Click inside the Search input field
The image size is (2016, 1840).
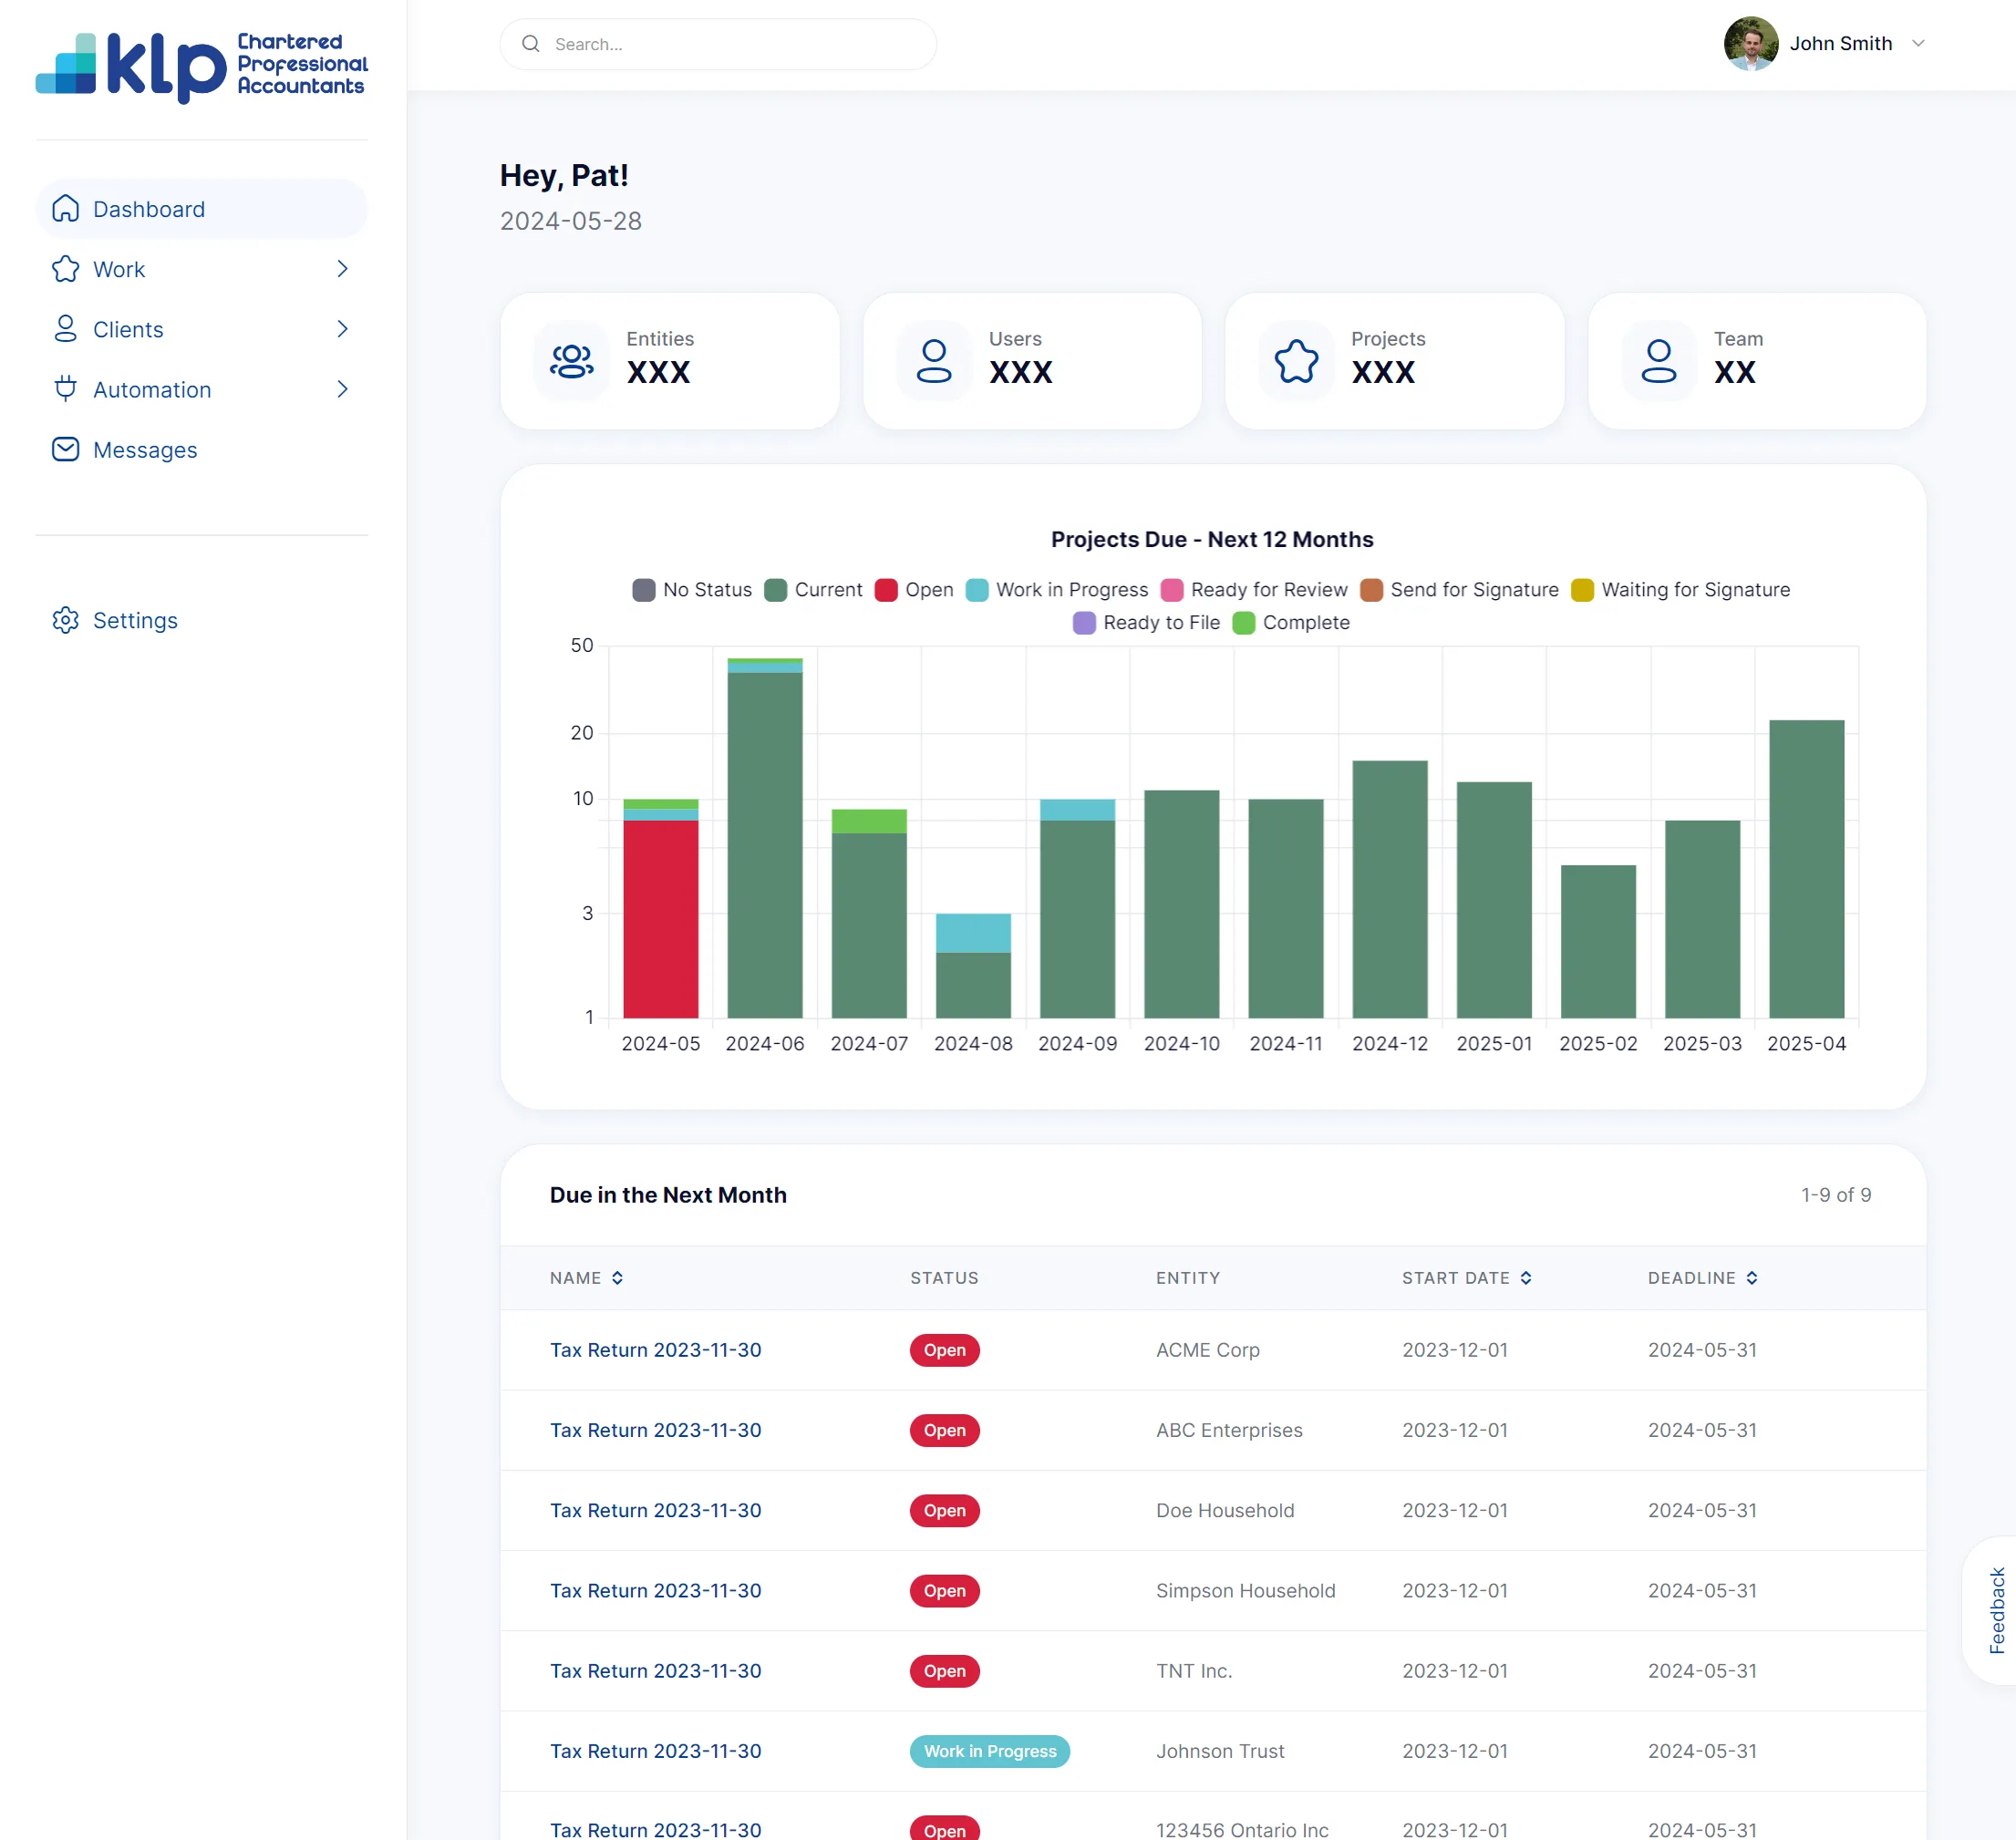(x=718, y=44)
